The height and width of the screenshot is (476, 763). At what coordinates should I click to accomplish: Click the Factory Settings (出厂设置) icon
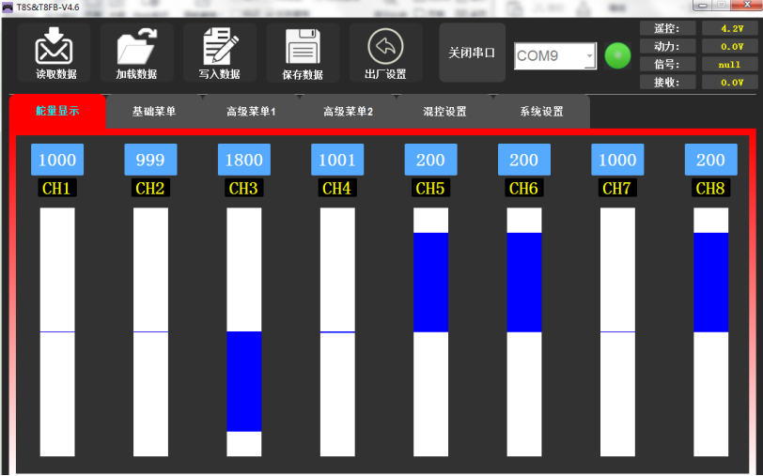pos(384,46)
